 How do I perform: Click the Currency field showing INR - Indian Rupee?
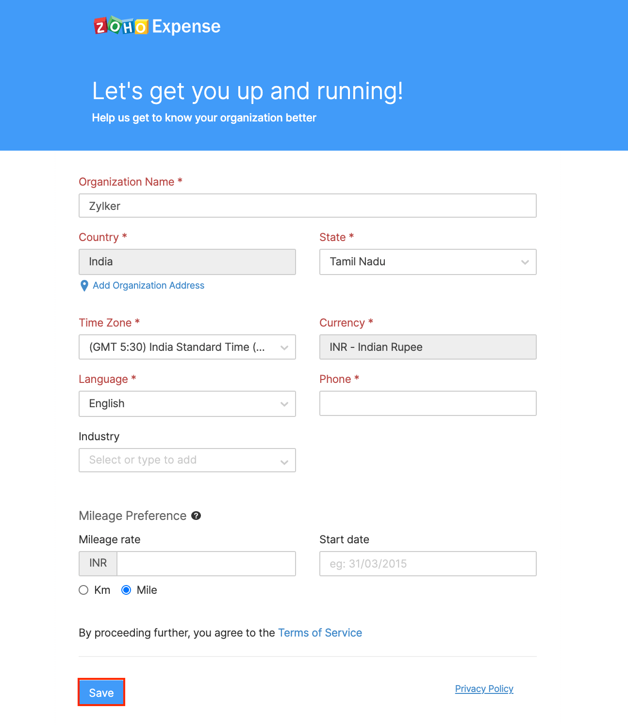(428, 347)
